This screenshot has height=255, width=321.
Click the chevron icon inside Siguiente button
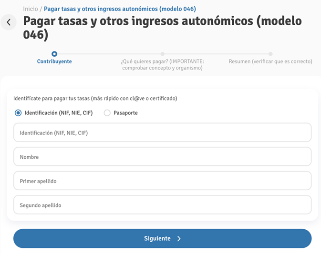tap(179, 239)
